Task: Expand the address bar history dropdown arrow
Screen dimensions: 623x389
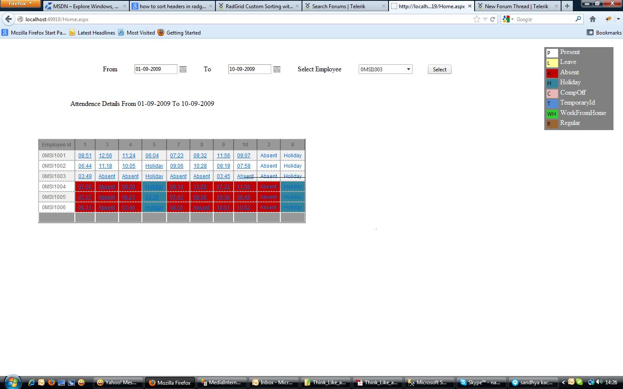Action: [485, 19]
